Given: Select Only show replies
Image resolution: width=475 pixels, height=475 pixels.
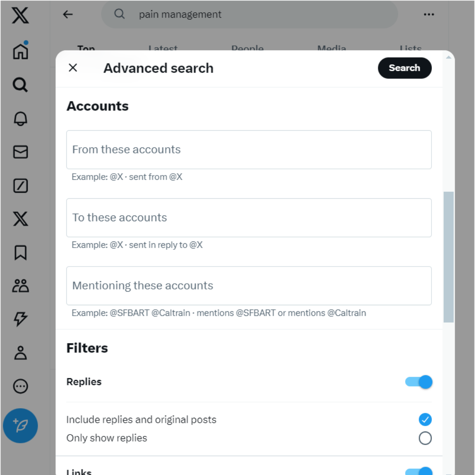Looking at the screenshot, I should point(425,438).
